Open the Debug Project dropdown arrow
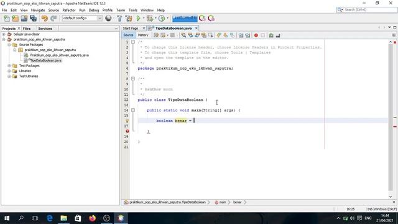This screenshot has width=398, height=224. [155, 18]
